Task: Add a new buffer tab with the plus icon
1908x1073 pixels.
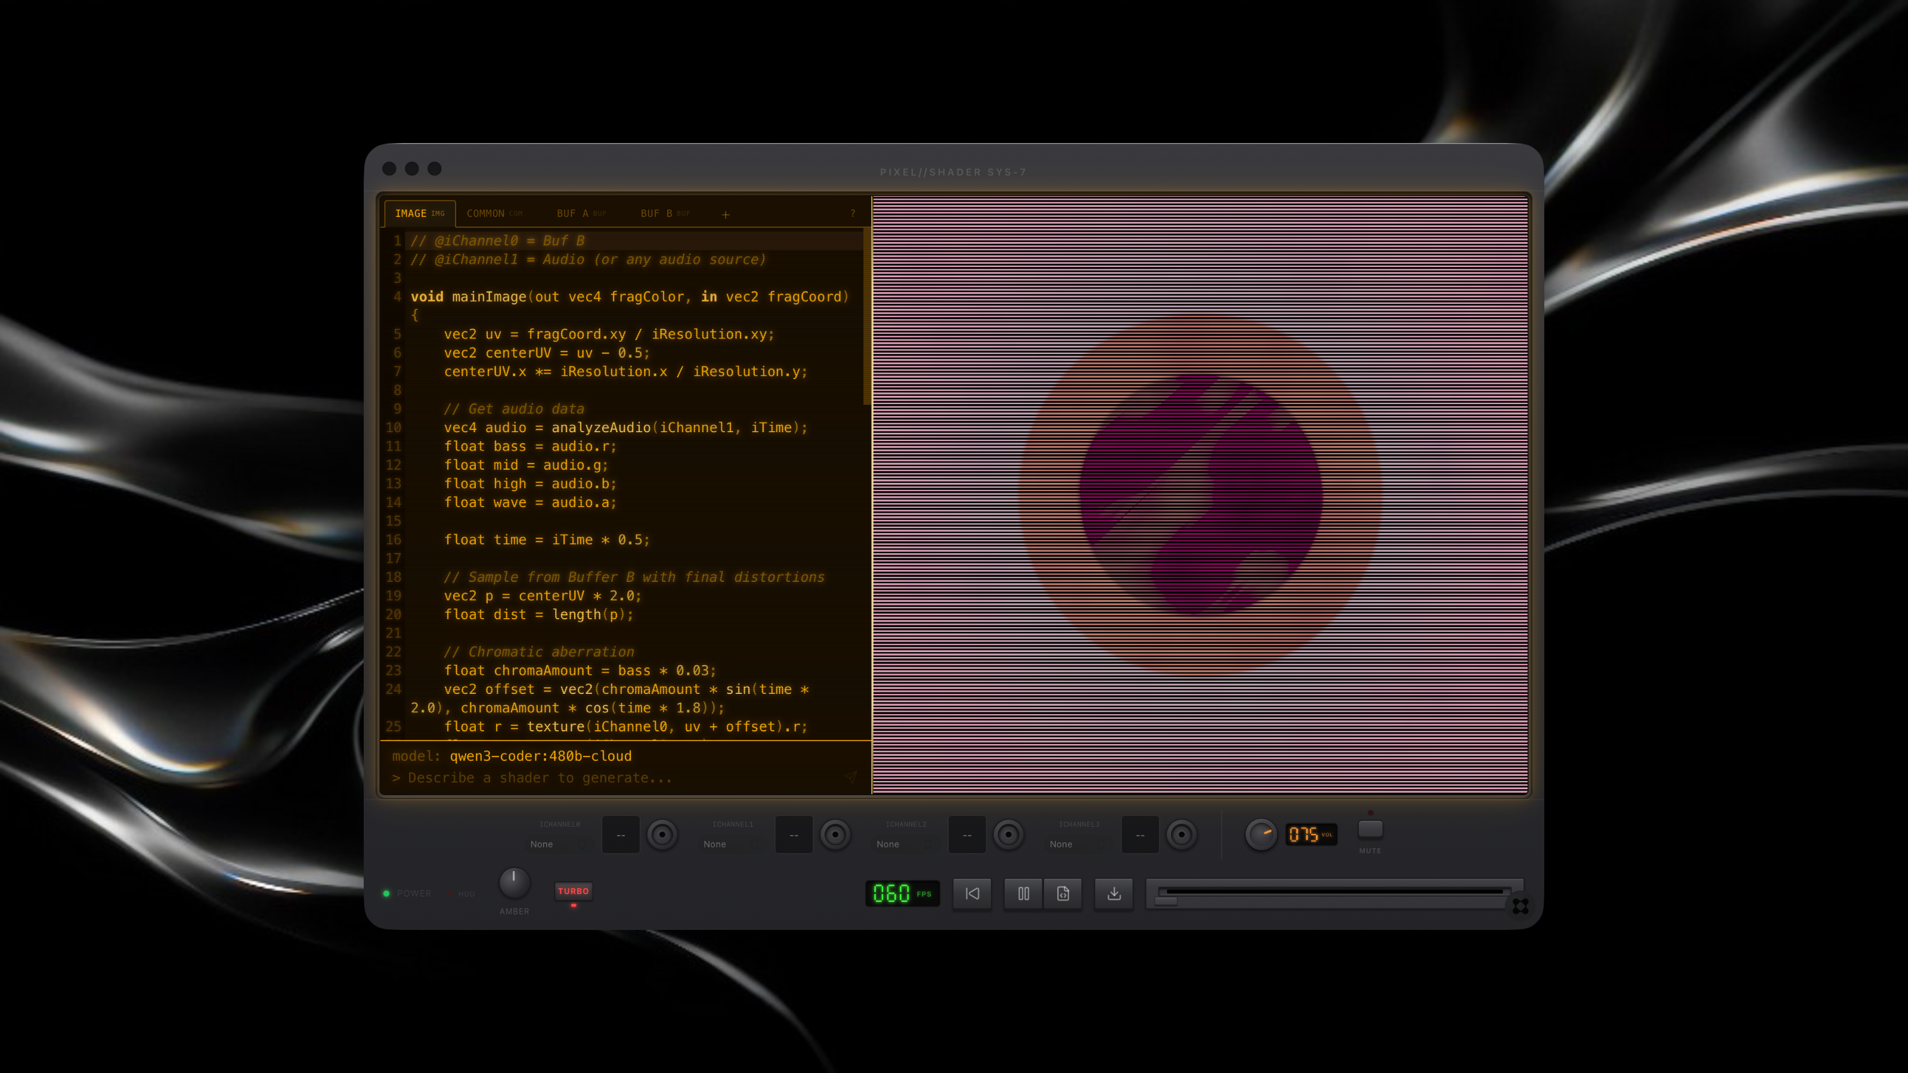Action: (725, 214)
